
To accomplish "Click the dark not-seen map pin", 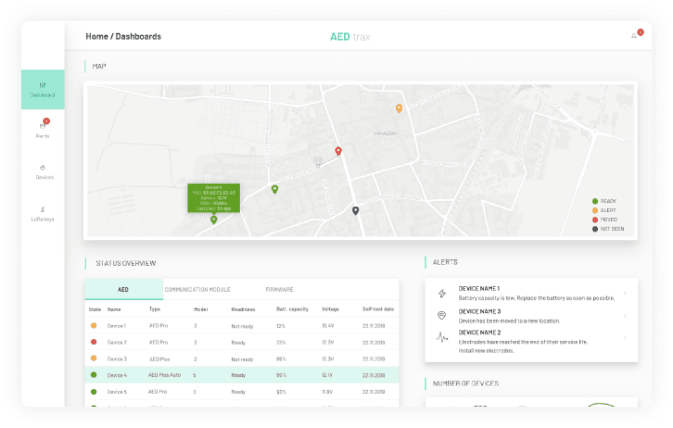I will point(356,211).
